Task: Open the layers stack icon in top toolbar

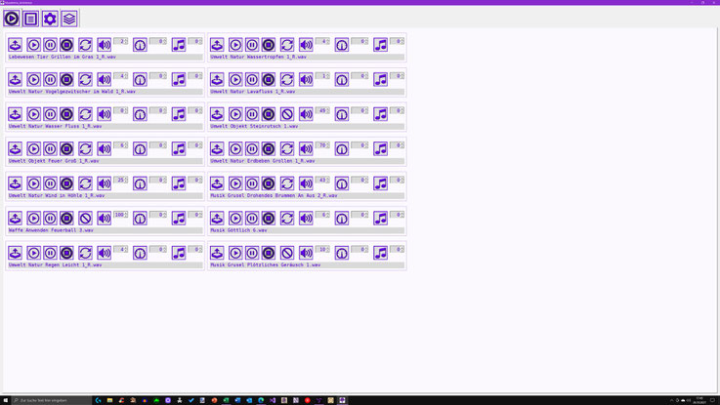Action: pos(69,19)
